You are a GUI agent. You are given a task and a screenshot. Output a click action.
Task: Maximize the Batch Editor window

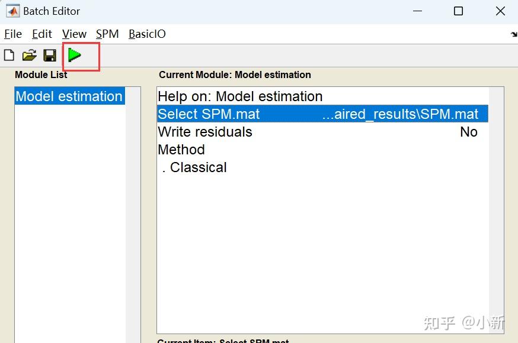458,11
